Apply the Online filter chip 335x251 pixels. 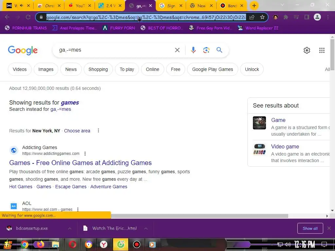[152, 69]
